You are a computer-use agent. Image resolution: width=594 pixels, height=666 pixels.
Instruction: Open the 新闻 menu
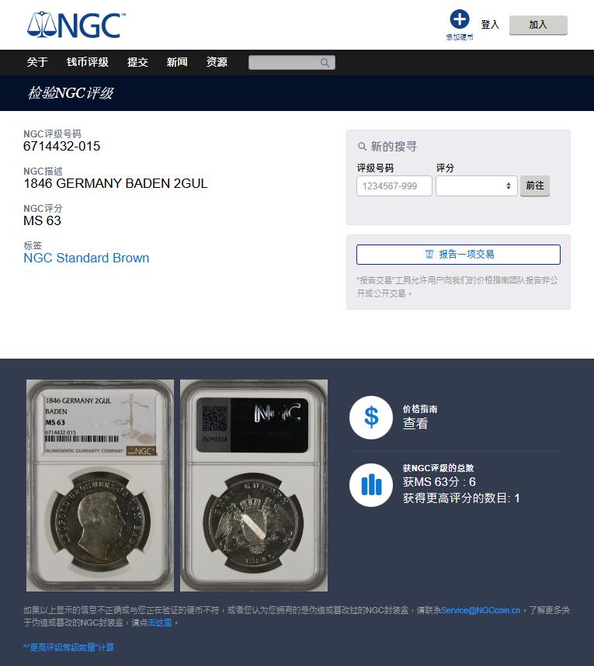177,62
